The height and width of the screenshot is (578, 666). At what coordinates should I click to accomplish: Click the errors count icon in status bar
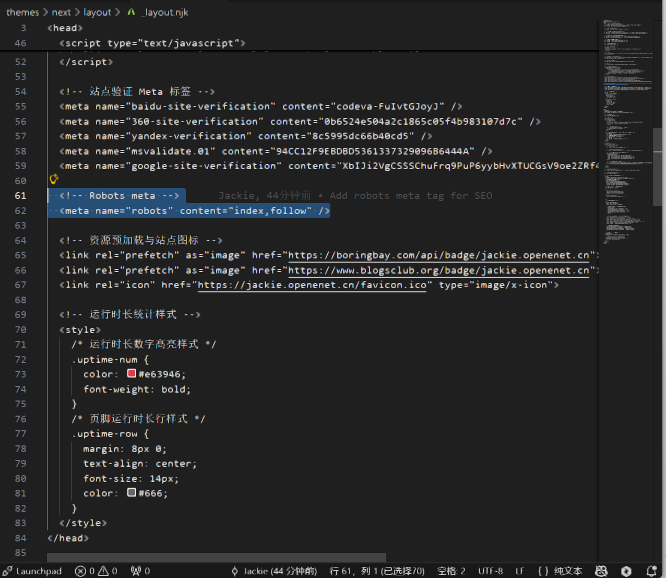pos(81,571)
